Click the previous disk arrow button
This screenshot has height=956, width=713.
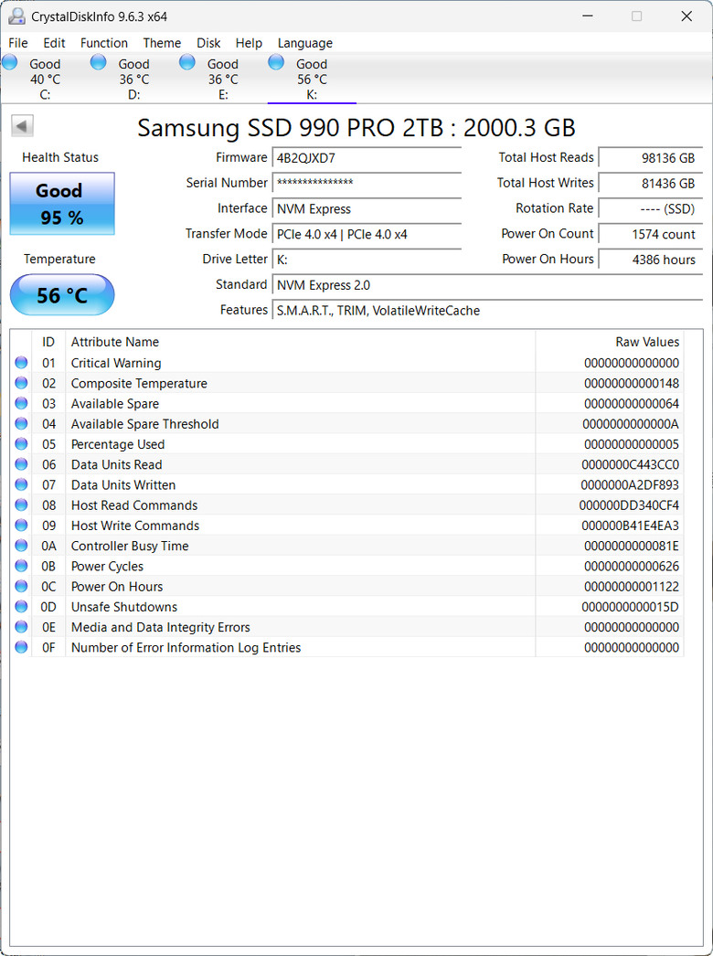click(22, 126)
